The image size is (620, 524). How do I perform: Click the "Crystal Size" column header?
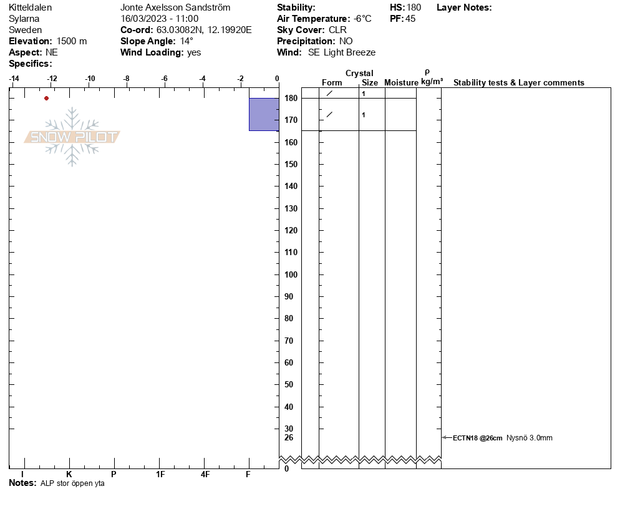click(x=361, y=78)
